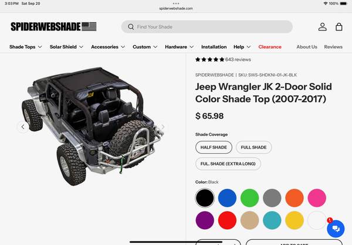
Task: Select the HALF SHADE coverage option
Action: pyautogui.click(x=214, y=147)
